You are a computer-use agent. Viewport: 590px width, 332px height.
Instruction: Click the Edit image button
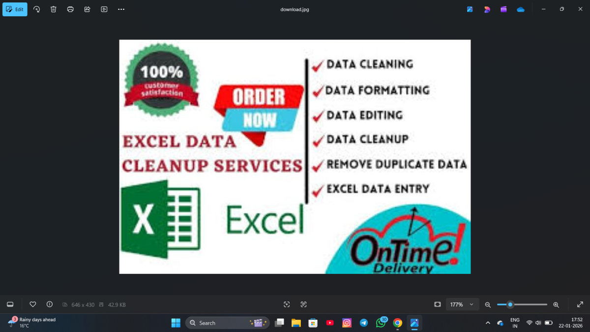15,9
